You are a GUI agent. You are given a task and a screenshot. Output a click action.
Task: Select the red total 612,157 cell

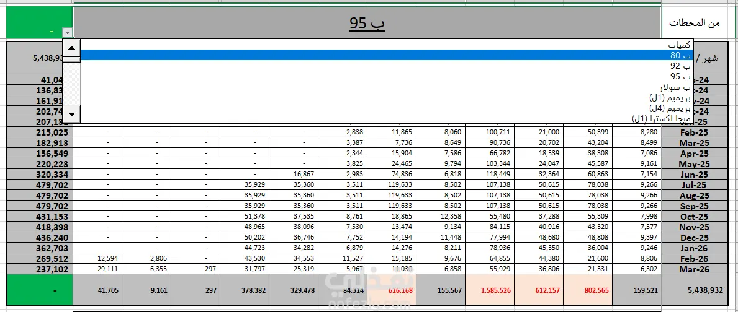539,290
